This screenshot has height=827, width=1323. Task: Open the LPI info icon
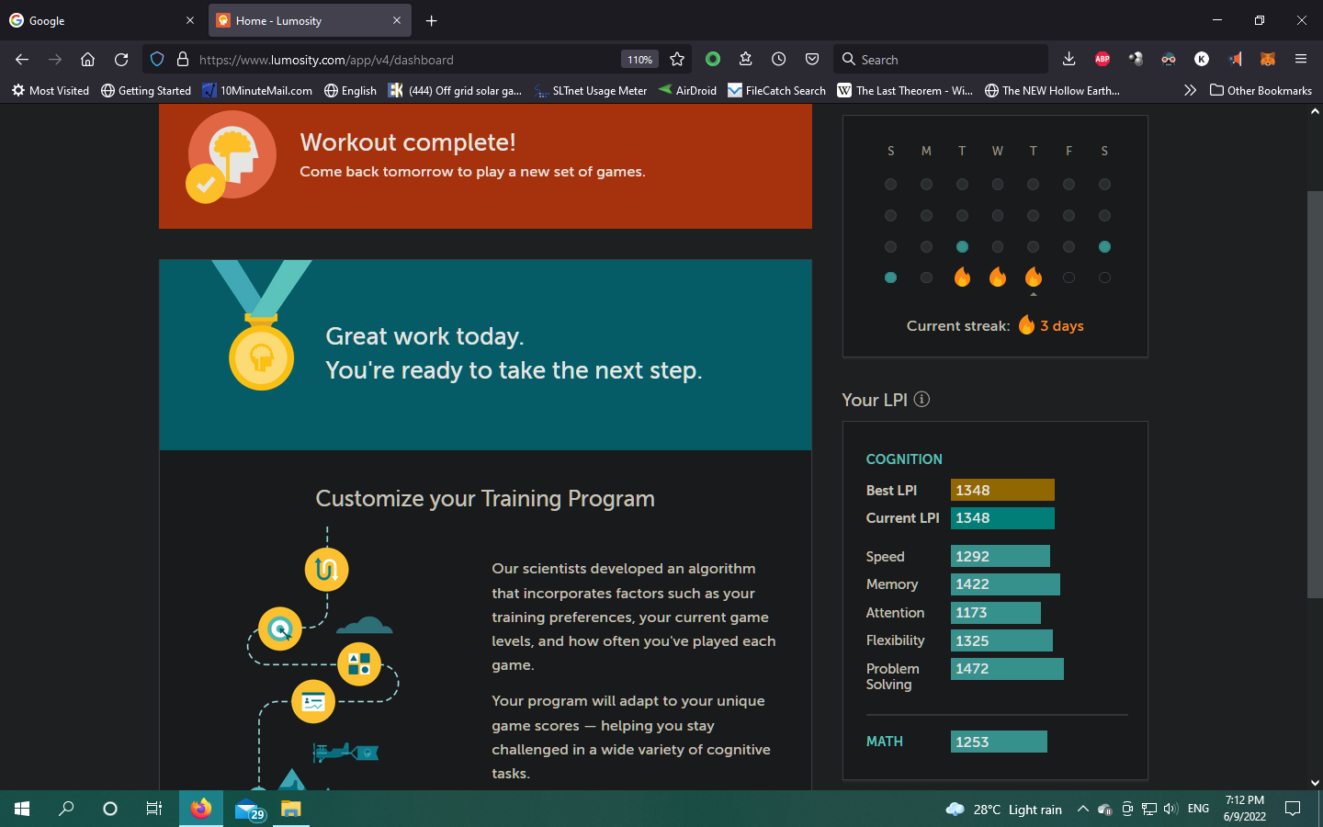(x=922, y=399)
